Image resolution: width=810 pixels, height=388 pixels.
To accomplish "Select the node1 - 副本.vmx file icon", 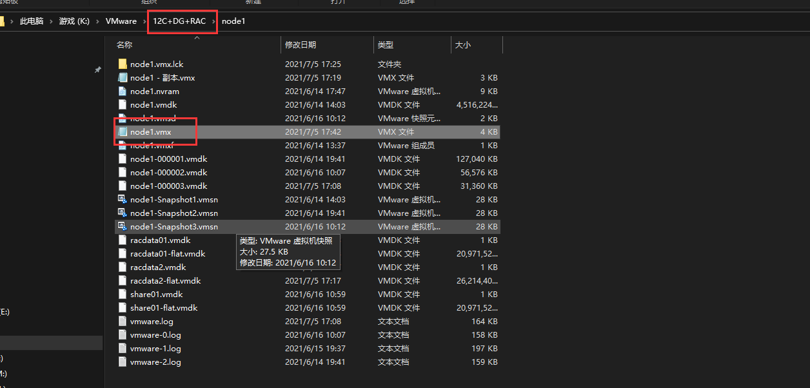I will [x=123, y=77].
